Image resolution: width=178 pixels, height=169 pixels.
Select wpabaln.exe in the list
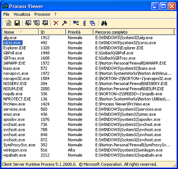point(15,155)
